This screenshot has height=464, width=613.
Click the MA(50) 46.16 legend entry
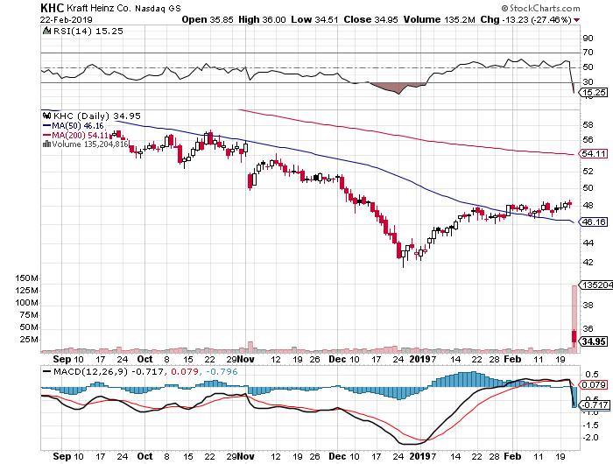pyautogui.click(x=73, y=126)
